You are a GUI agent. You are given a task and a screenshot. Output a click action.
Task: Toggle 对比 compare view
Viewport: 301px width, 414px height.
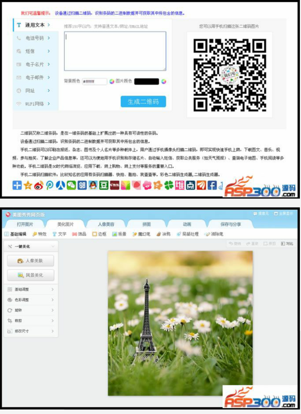coord(287,244)
